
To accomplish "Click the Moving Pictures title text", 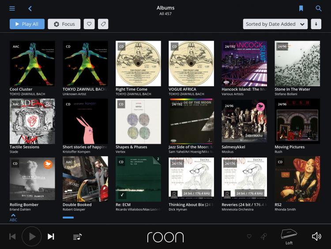I will click(290, 147).
